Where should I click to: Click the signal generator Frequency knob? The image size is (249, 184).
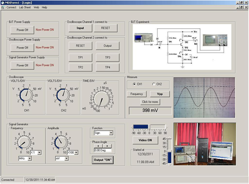point(24,142)
